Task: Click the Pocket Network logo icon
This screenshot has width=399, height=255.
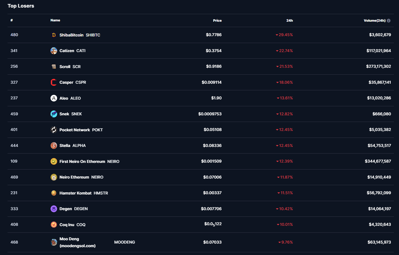Action: [54, 130]
